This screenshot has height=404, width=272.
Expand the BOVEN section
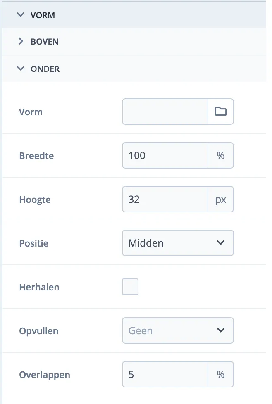click(x=44, y=41)
